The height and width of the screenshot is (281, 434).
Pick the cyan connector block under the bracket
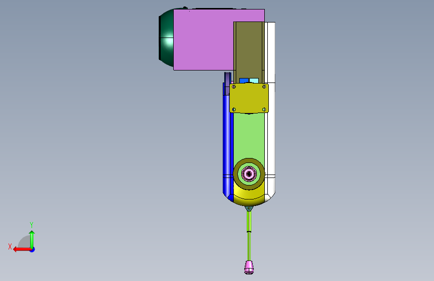(x=254, y=80)
